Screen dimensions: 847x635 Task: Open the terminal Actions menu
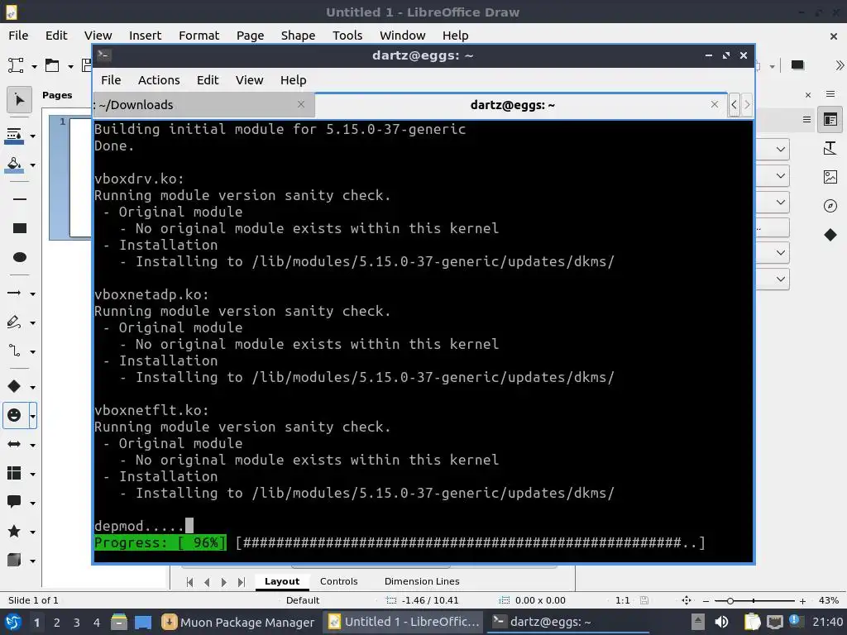pos(159,80)
